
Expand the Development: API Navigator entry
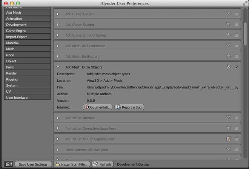58,149
